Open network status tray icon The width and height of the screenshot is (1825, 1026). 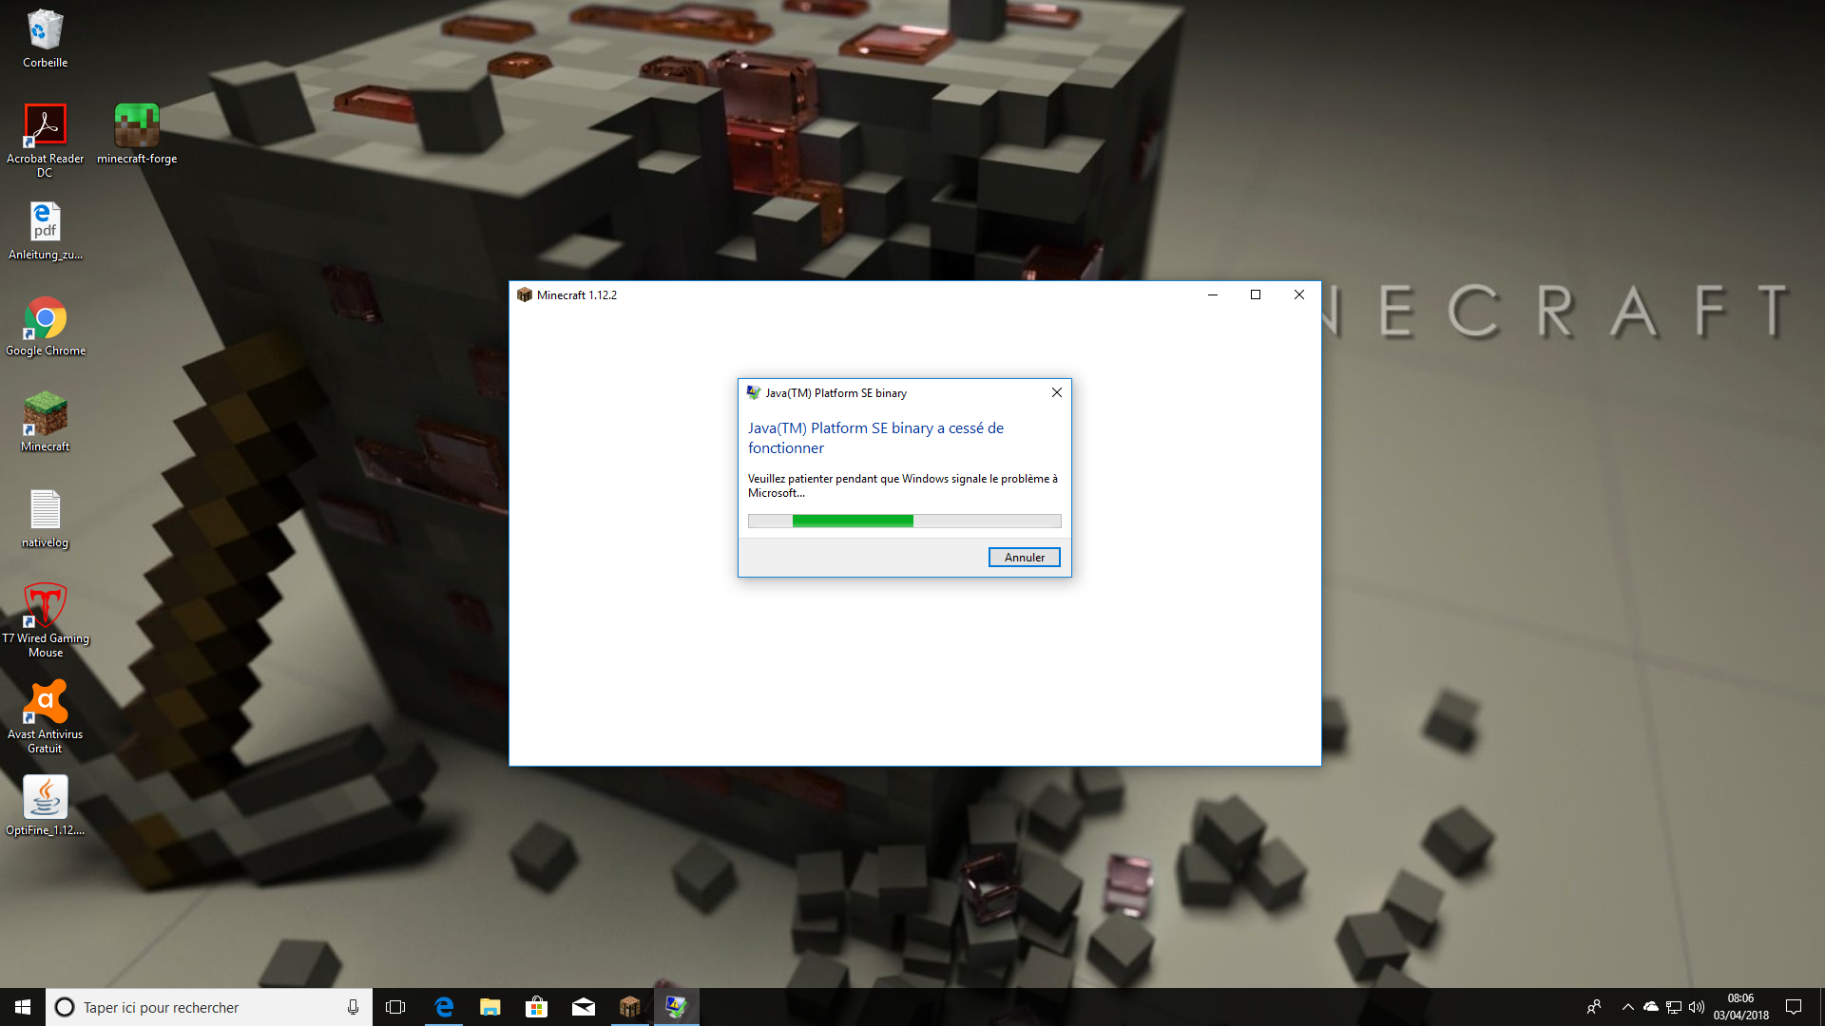[1674, 1007]
